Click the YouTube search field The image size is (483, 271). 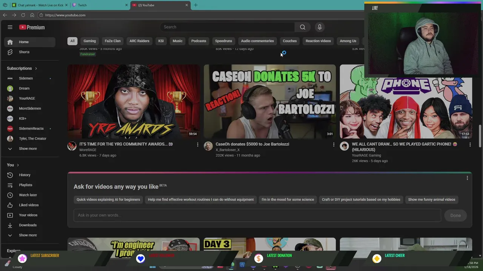pyautogui.click(x=228, y=27)
